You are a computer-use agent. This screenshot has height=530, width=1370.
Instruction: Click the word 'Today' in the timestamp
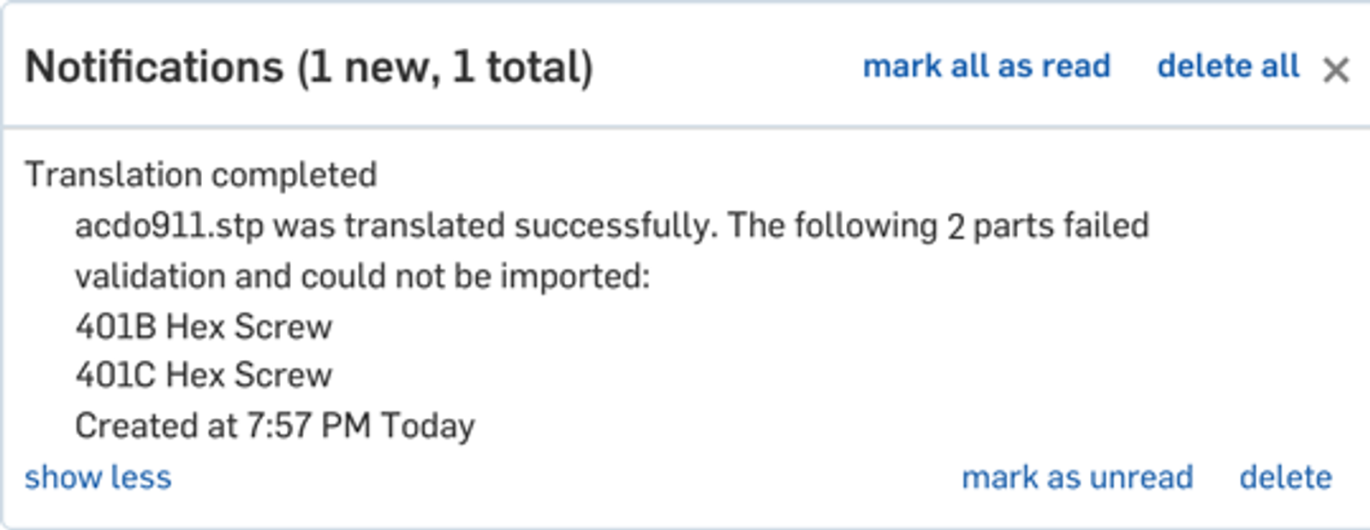[428, 426]
